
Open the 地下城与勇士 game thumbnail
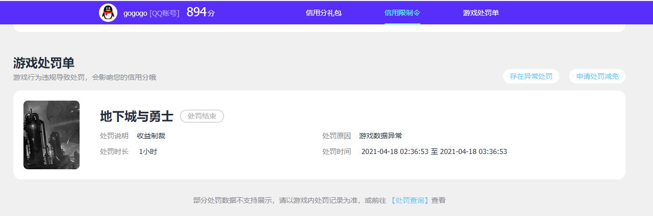52,135
